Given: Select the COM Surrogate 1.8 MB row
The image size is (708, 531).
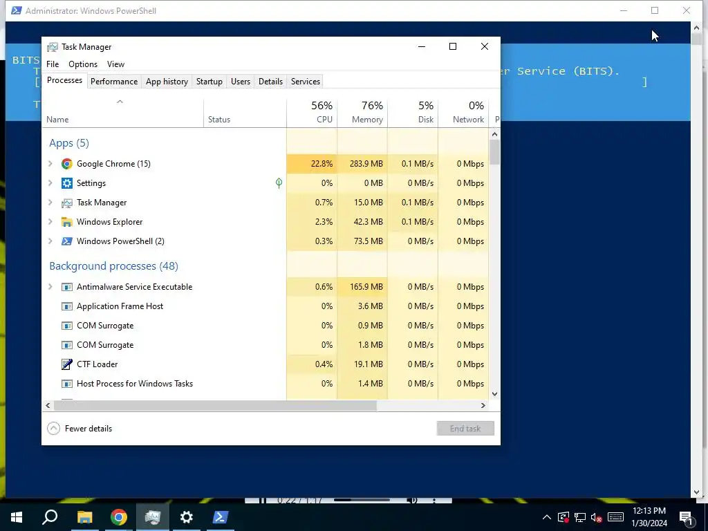Looking at the screenshot, I should point(265,345).
